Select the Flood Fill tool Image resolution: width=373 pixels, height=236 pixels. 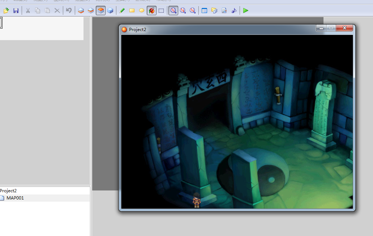(x=151, y=10)
